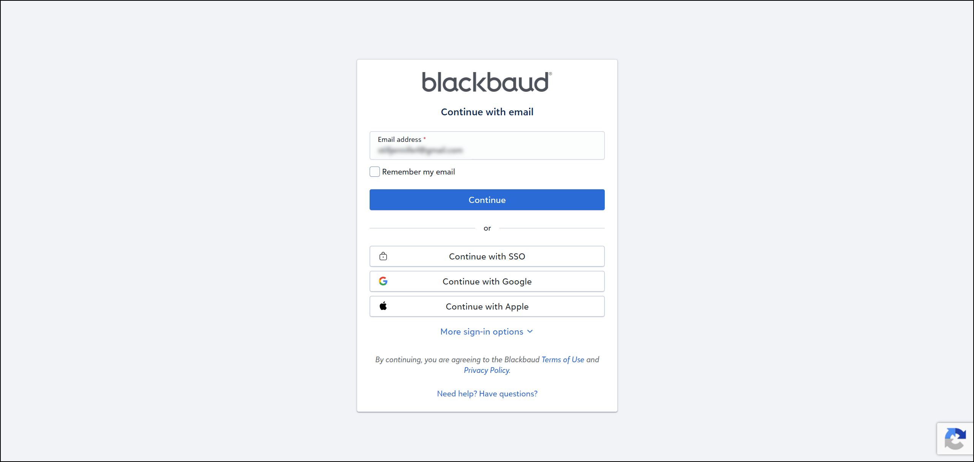Click the Blackbaud logo

pos(487,82)
